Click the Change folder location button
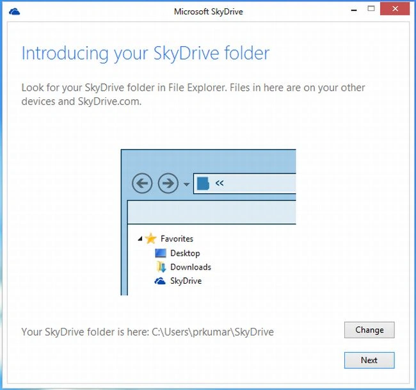The image size is (416, 390). coord(369,330)
